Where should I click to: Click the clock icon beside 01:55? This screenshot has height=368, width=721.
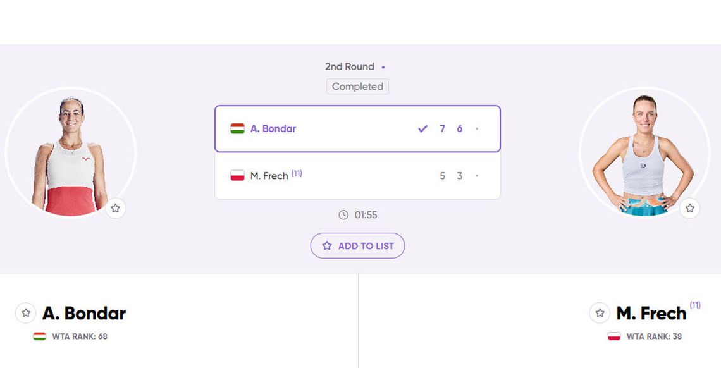343,215
